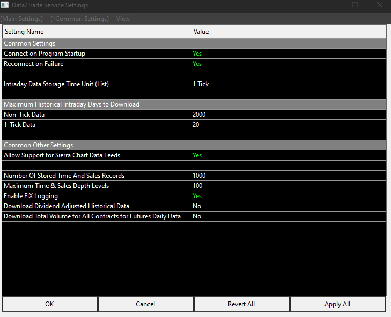391x317 pixels.
Task: Close the Data/Trade Service Settings window
Action: coord(380,5)
